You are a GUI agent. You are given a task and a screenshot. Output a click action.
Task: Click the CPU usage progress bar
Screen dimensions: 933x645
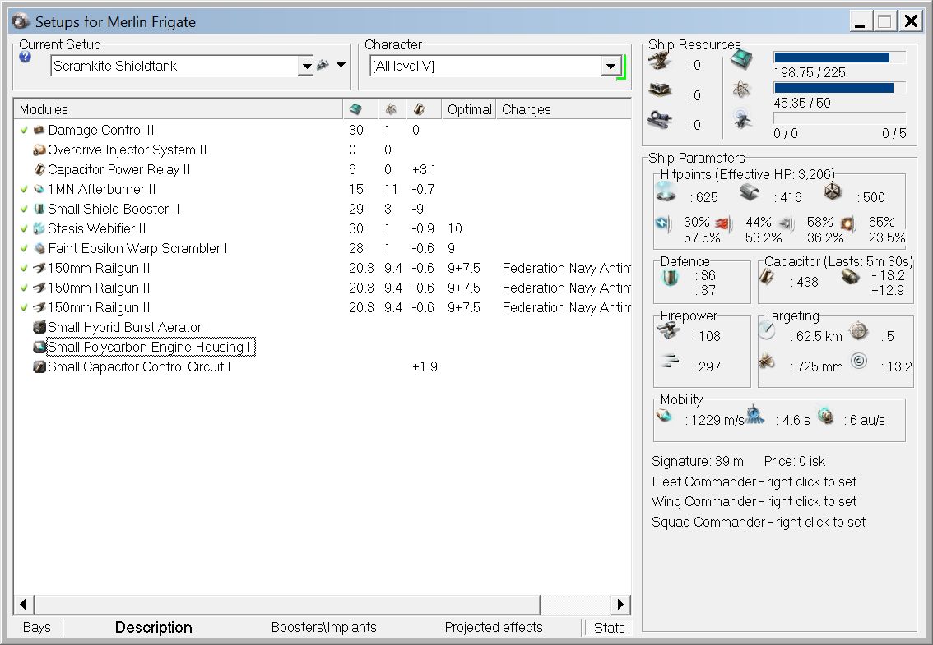click(839, 57)
